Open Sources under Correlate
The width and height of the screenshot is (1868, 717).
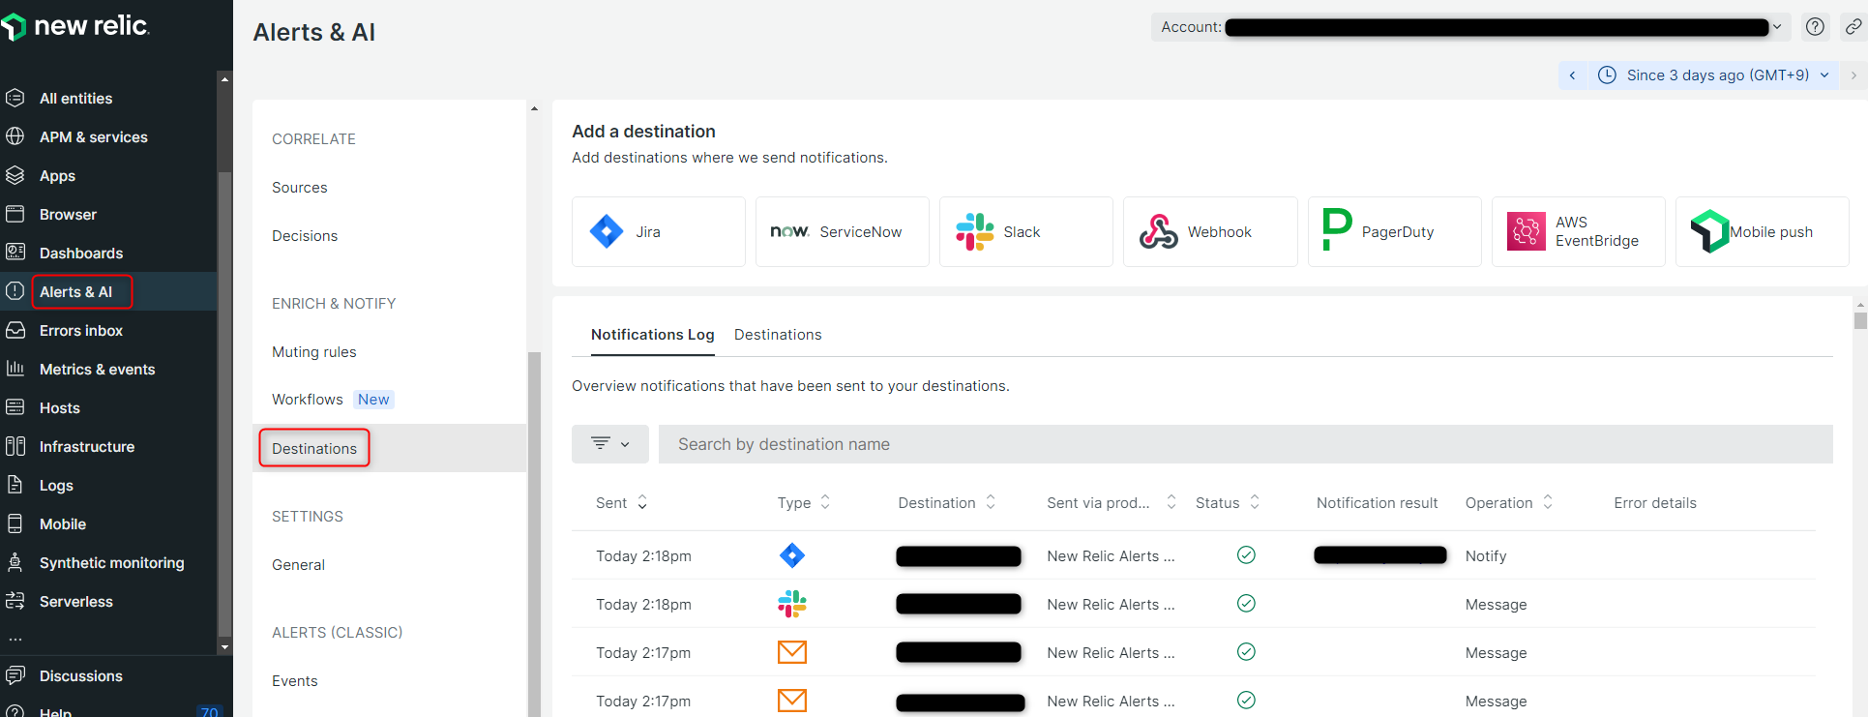pyautogui.click(x=300, y=188)
